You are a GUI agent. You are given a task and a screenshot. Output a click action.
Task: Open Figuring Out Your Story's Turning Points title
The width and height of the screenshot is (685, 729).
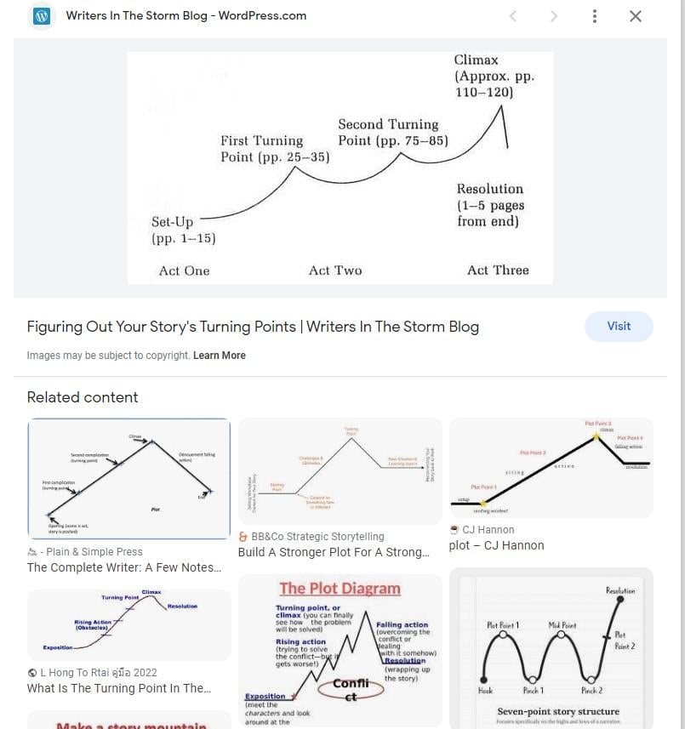[253, 327]
